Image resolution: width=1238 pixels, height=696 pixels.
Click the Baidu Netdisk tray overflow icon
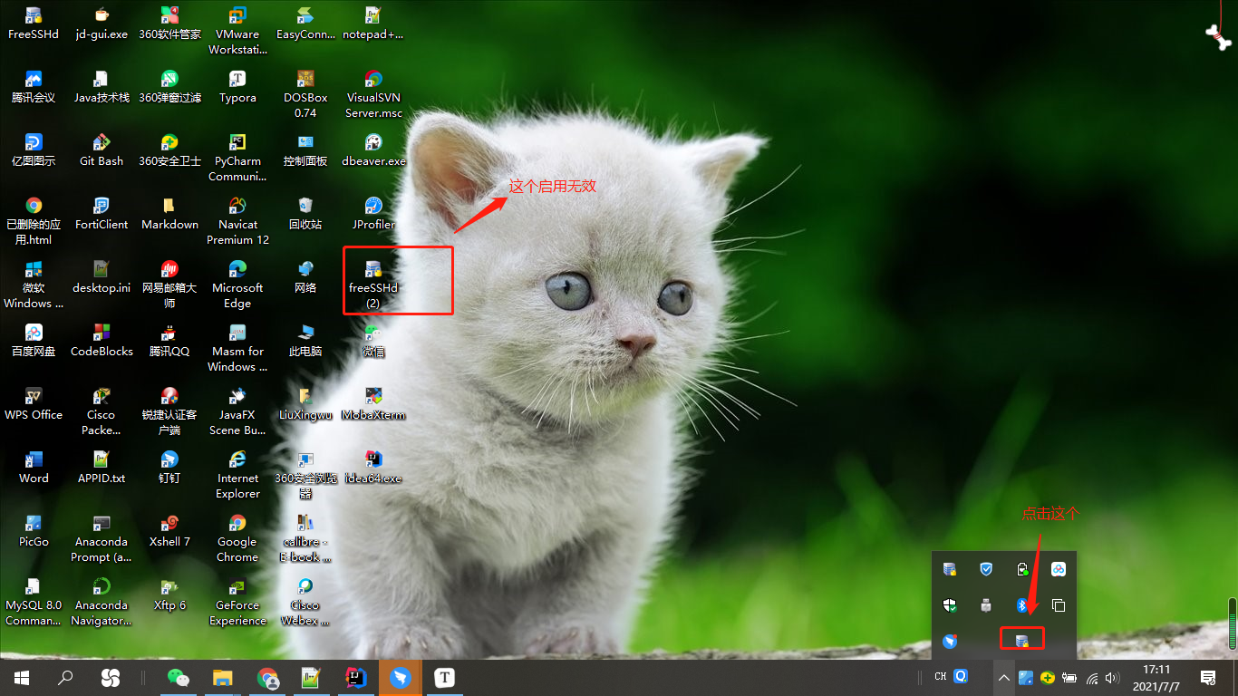(1059, 569)
